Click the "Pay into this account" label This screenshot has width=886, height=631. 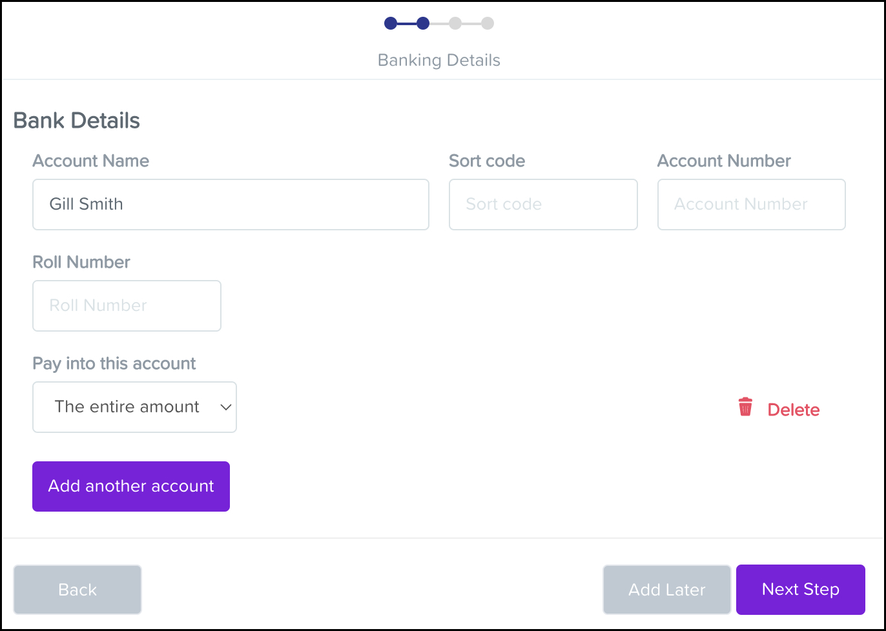click(114, 363)
